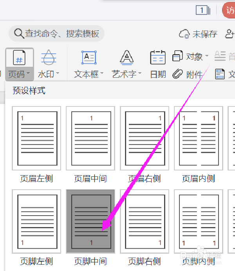
Task: Click the 页脚中间 label text
Action: coord(90,261)
